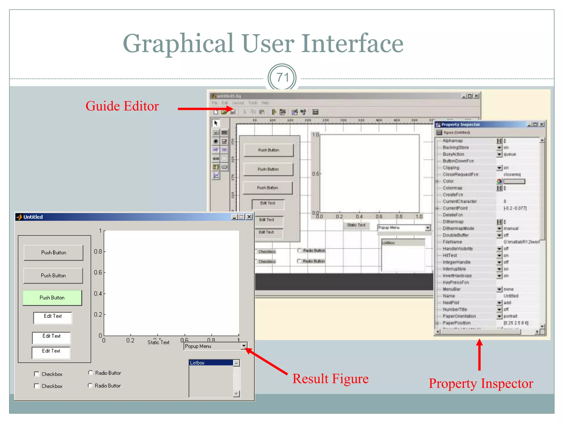Click the Activate Figure icon in the Guide toolbar
Viewport: 564px width, 423px height.
316,112
